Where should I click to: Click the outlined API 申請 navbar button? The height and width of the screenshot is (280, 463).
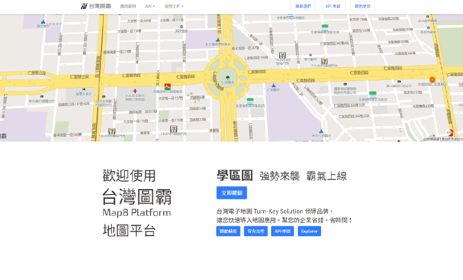(x=333, y=6)
